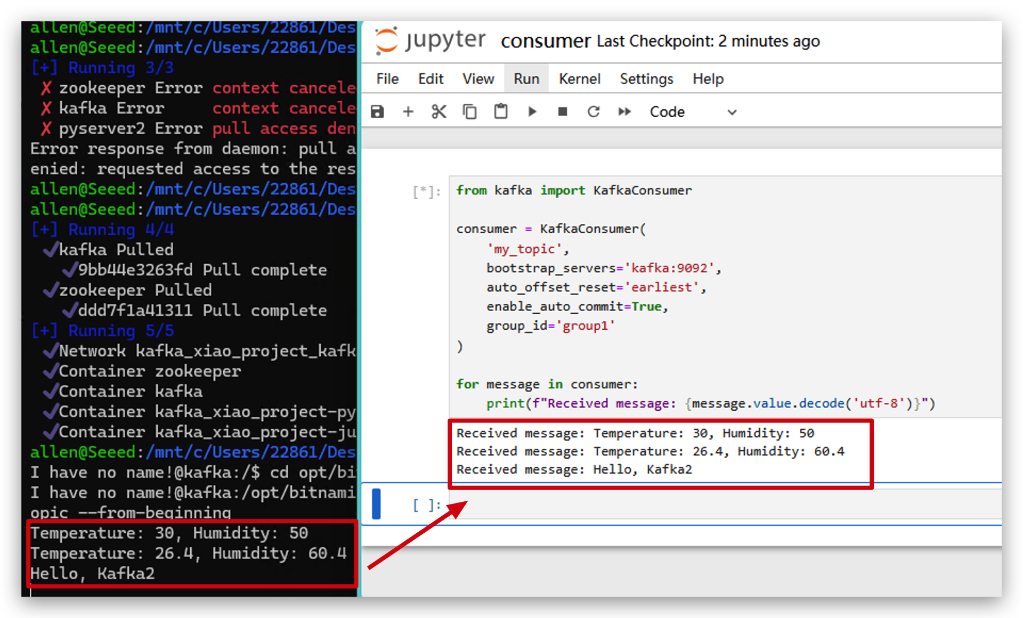The image size is (1023, 618).
Task: Cut the selected cell with scissors icon
Action: (439, 111)
